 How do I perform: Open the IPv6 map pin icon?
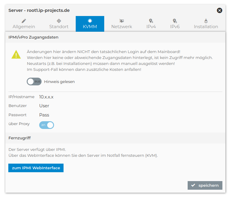click(175, 21)
